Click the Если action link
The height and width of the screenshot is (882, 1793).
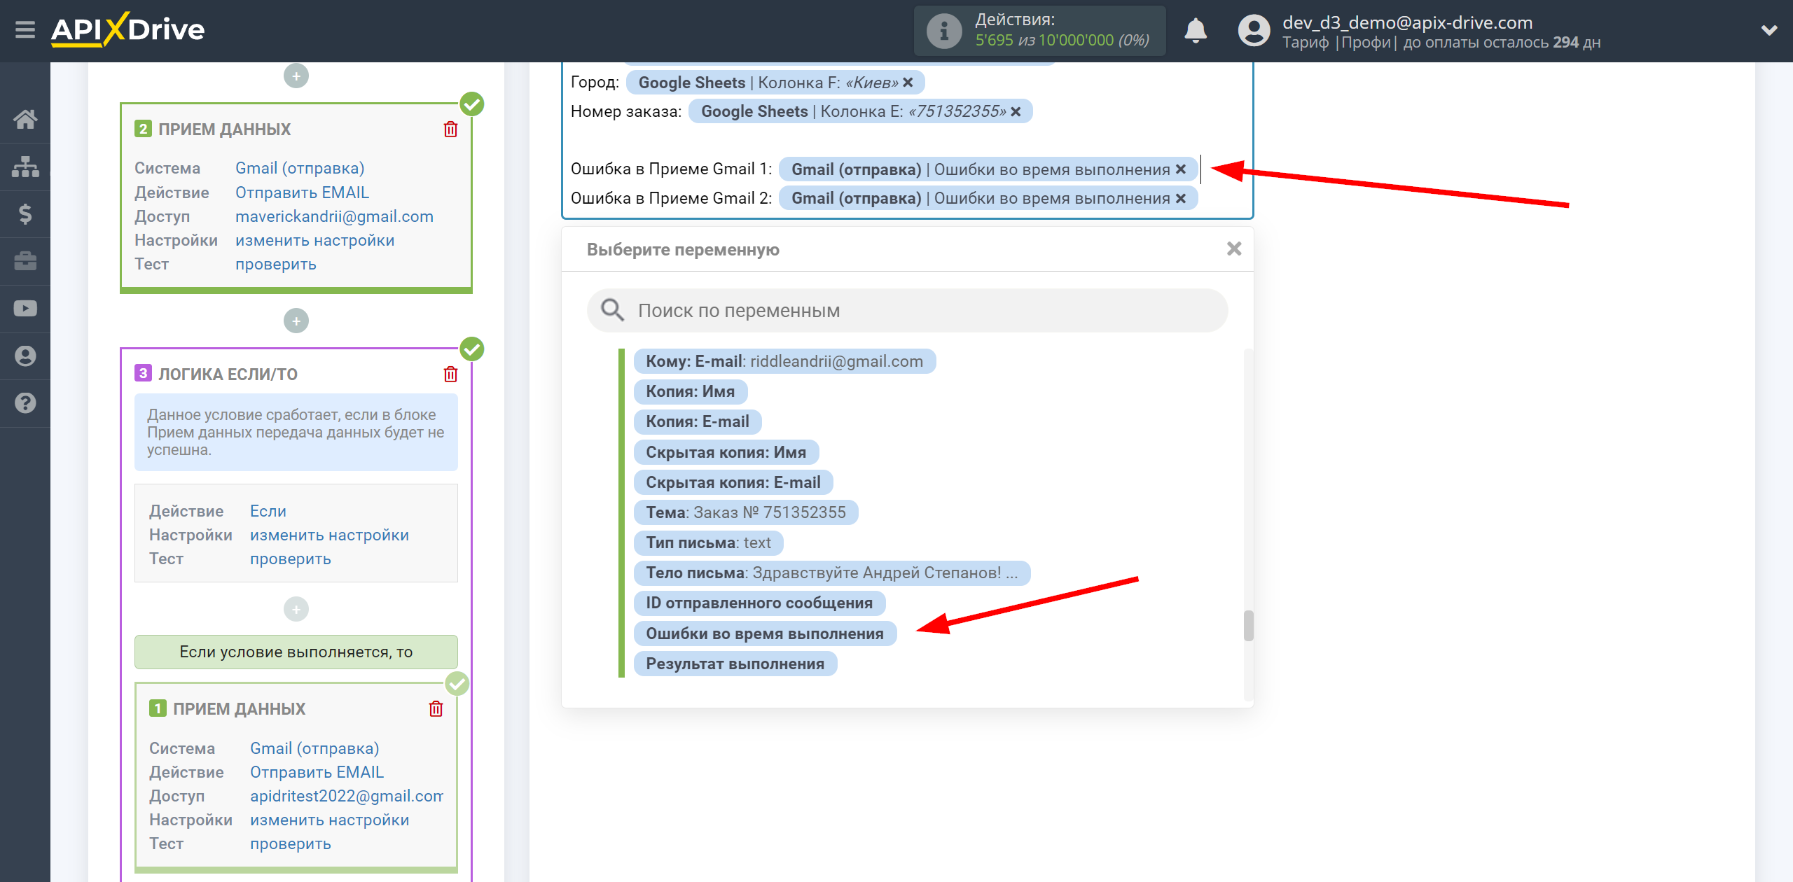point(268,511)
